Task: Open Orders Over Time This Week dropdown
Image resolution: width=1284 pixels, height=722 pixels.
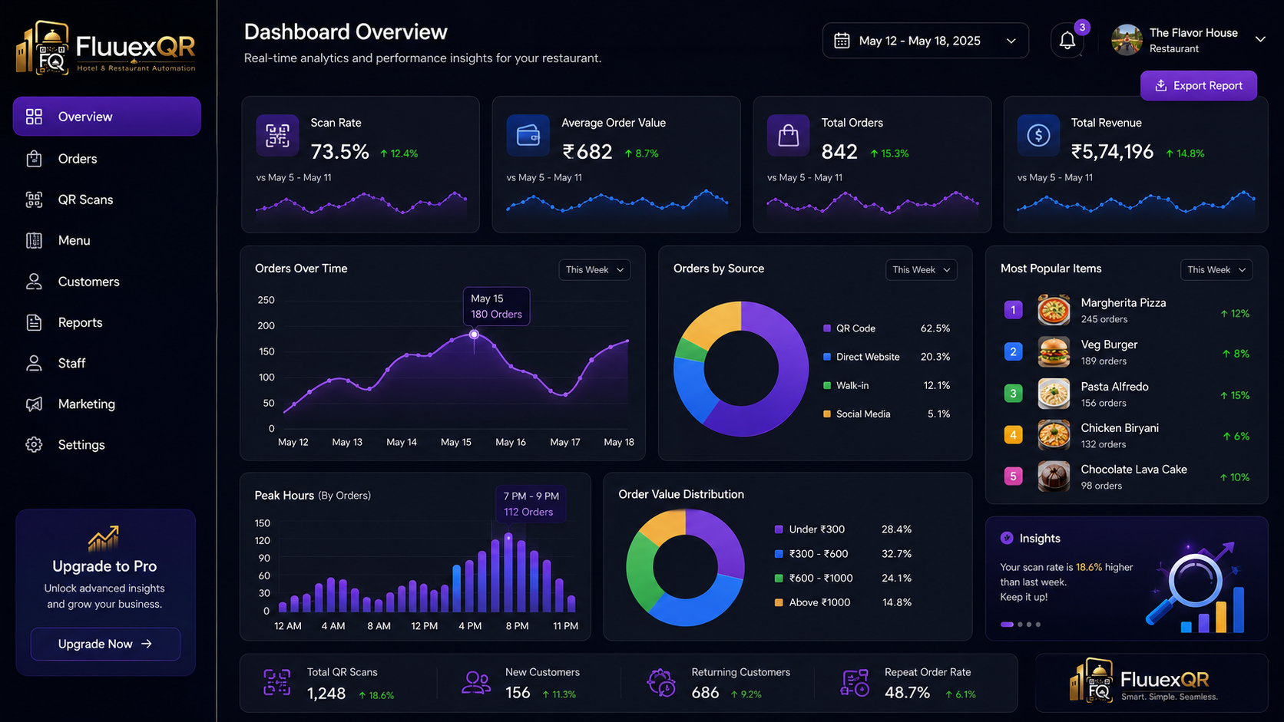Action: (594, 269)
